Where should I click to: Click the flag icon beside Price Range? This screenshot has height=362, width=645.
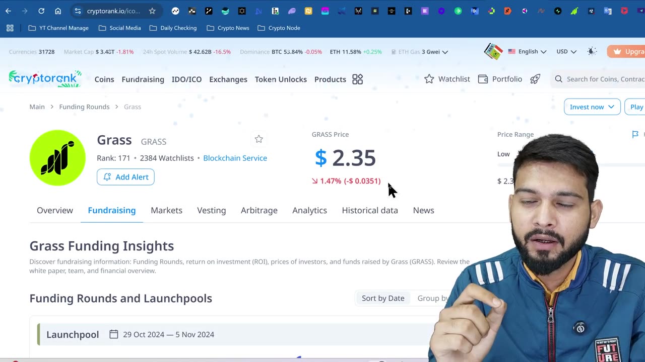coord(635,134)
